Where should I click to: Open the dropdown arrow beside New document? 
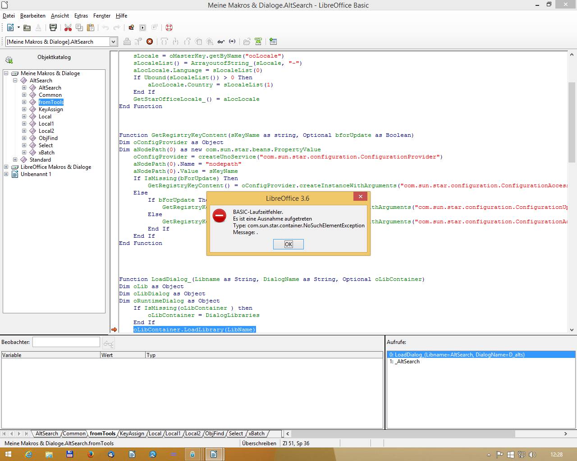(x=18, y=27)
